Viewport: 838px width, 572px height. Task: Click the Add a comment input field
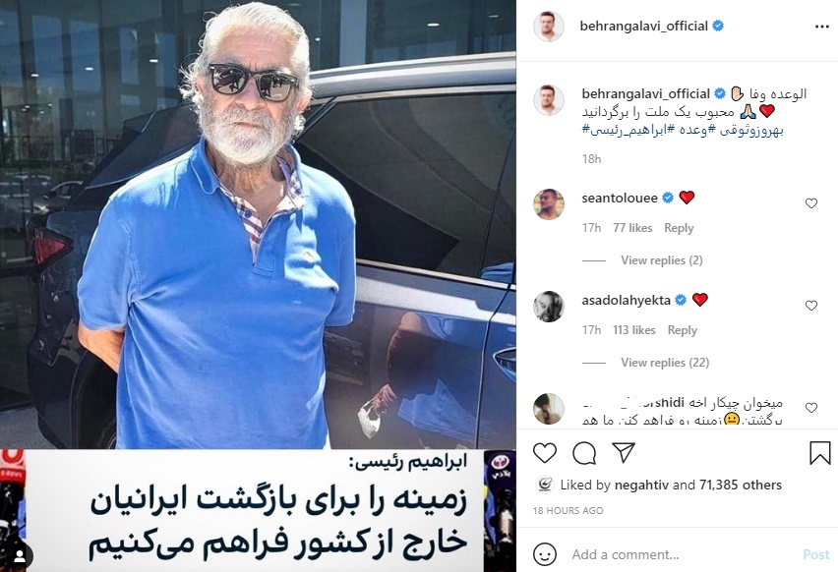(683, 554)
